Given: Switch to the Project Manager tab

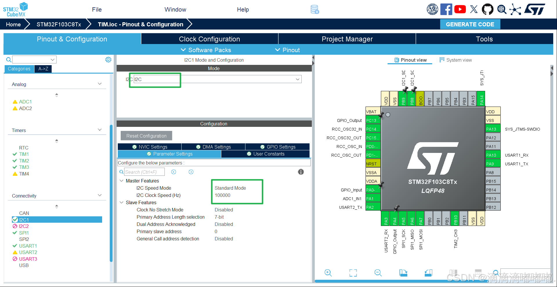Looking at the screenshot, I should (x=347, y=39).
